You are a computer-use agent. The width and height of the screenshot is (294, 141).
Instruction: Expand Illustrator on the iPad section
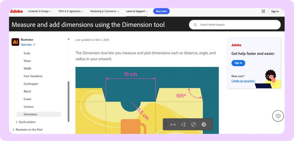click(x=27, y=130)
